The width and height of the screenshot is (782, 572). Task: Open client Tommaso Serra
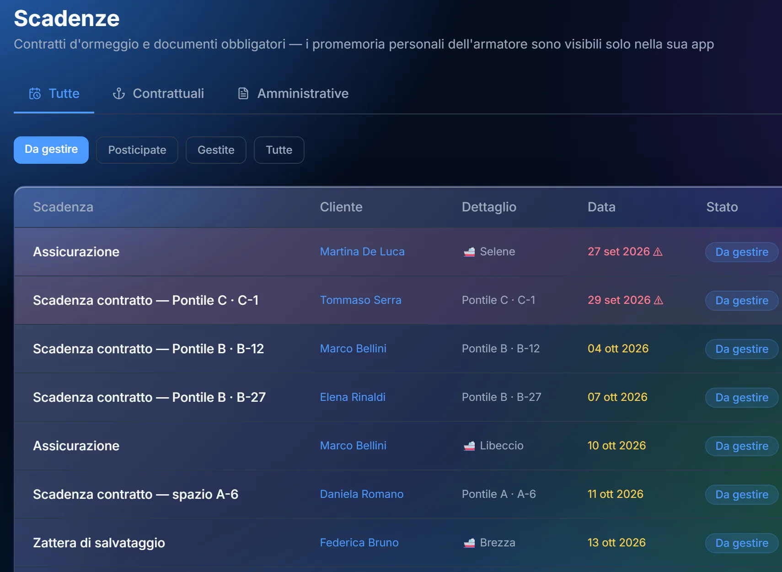click(x=361, y=300)
